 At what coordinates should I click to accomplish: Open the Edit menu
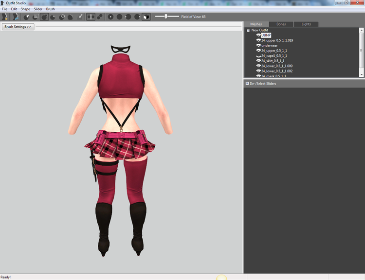[x=14, y=9]
